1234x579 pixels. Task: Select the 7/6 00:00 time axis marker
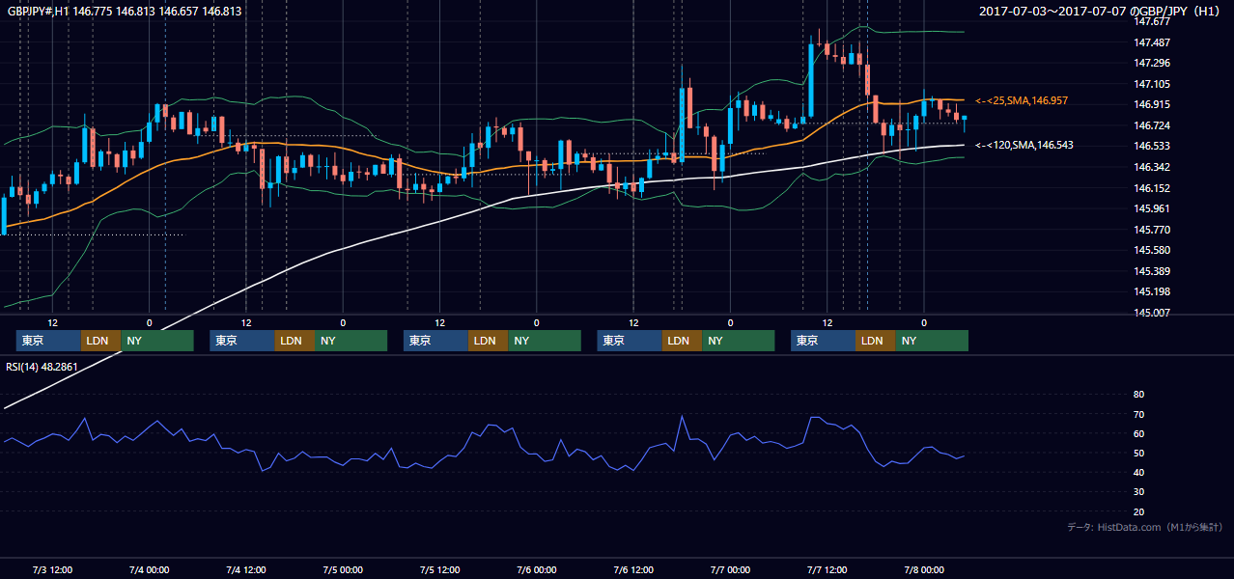536,569
